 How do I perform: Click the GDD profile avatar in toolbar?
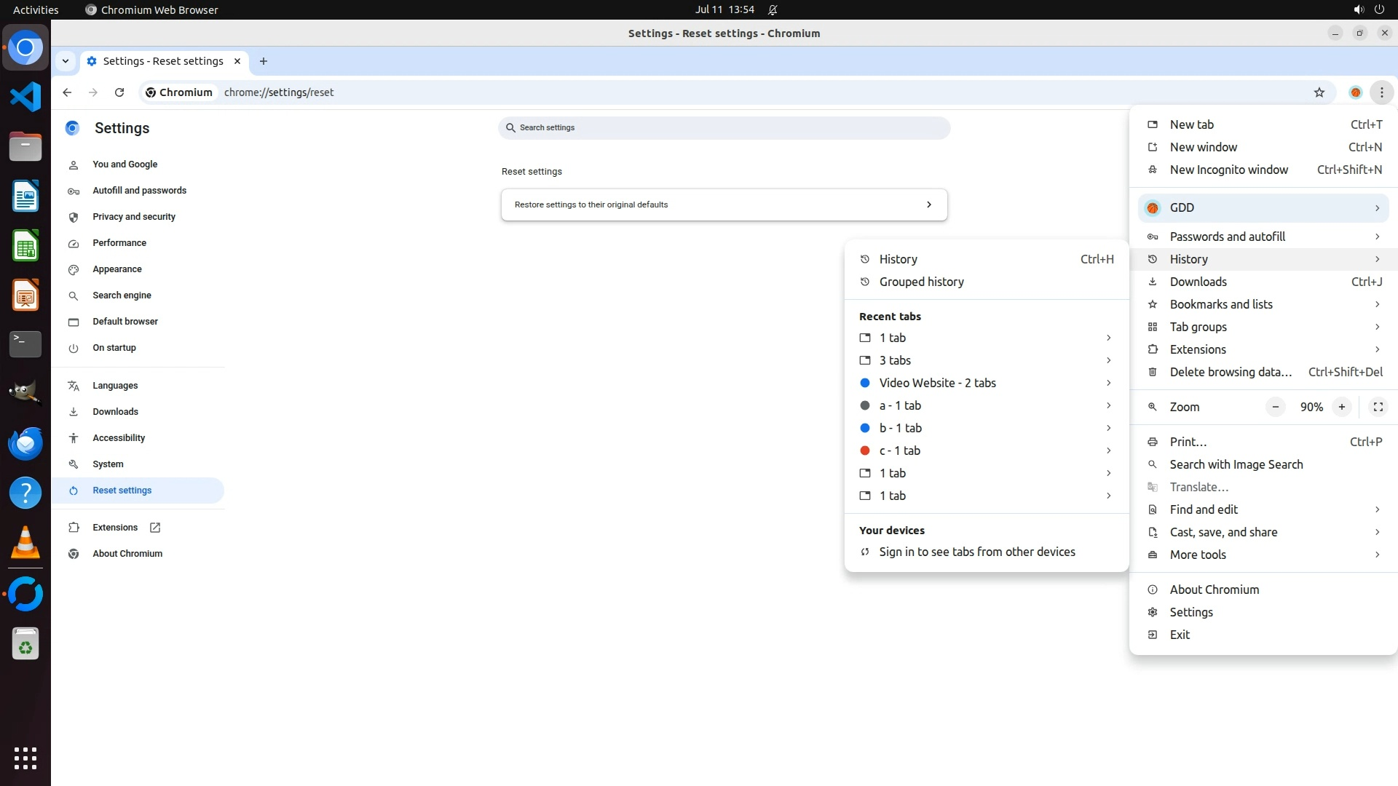pos(1355,92)
